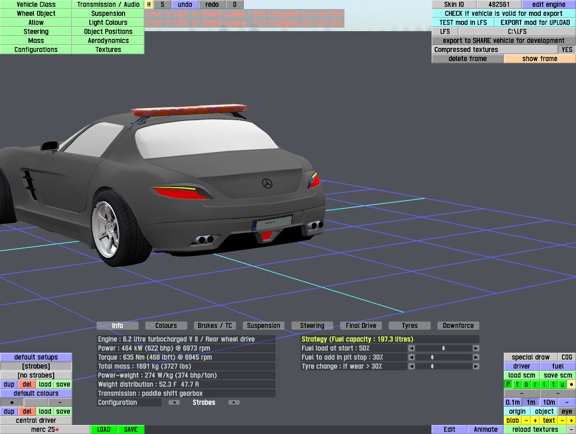Screen dimensions: 576x434
Task: Toggle the u view button
Action: pyautogui.click(x=562, y=384)
